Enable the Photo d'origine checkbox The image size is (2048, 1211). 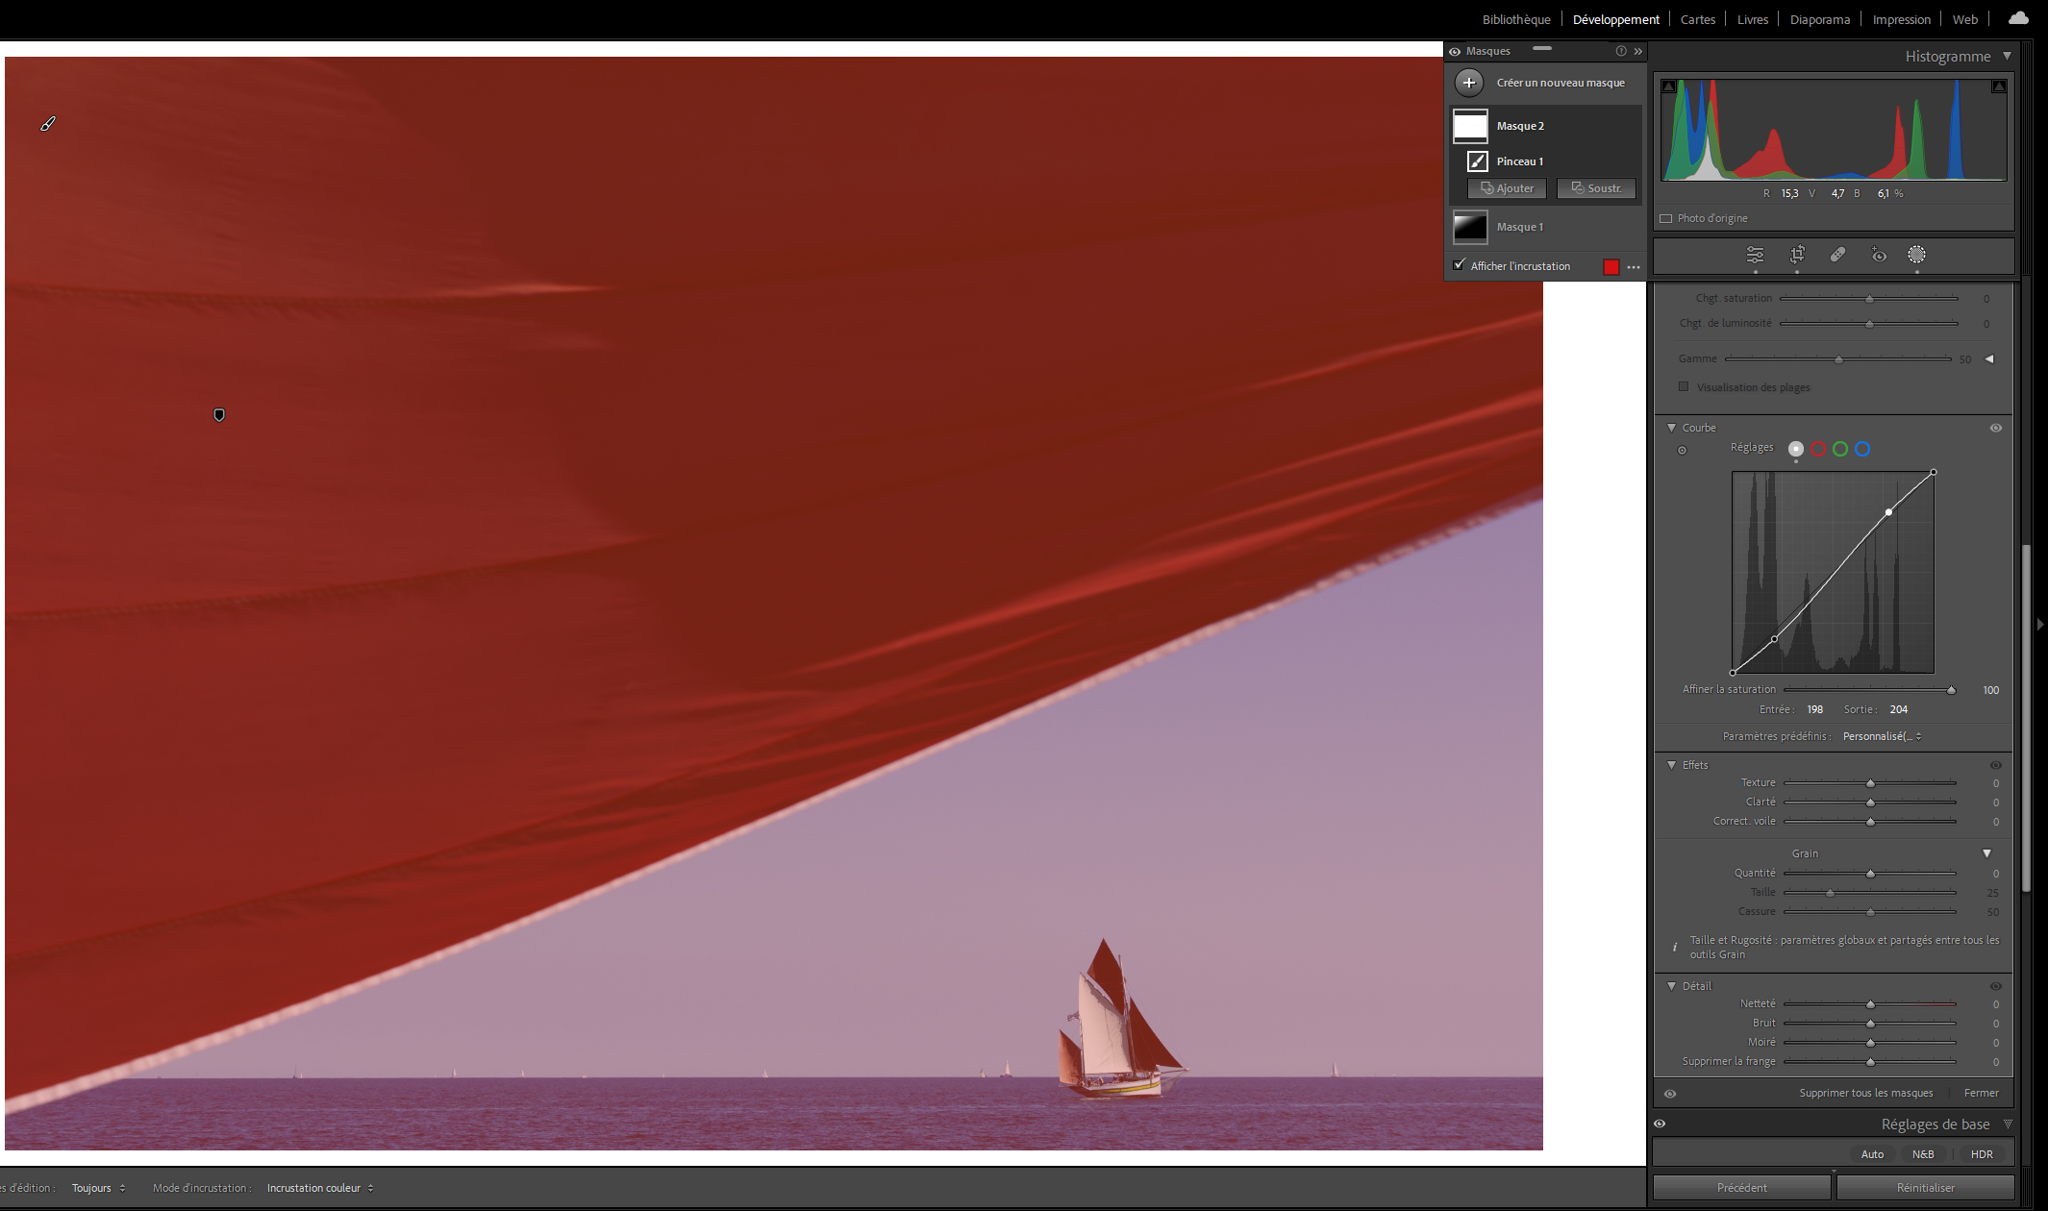(1666, 218)
